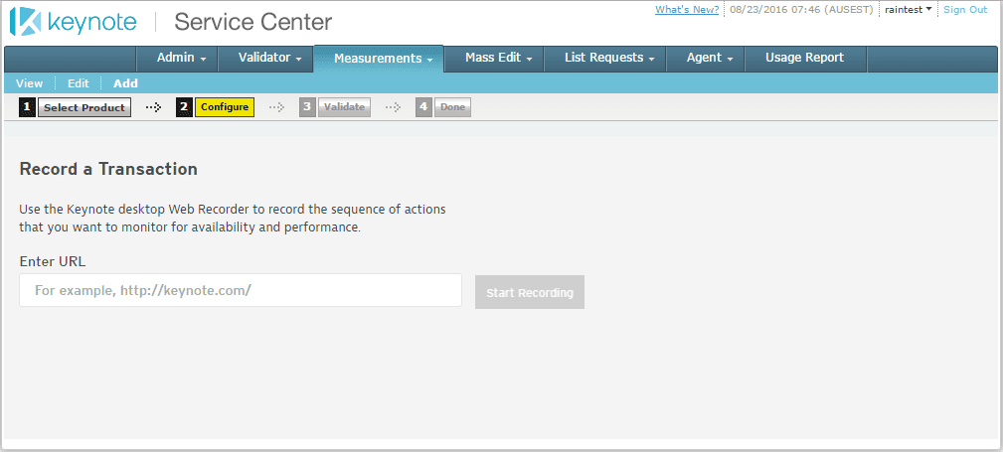Open the Usage Report tab
The image size is (1003, 452).
pos(805,59)
